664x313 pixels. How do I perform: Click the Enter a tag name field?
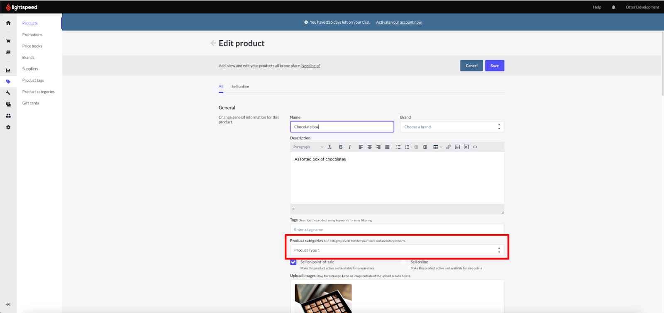click(397, 229)
